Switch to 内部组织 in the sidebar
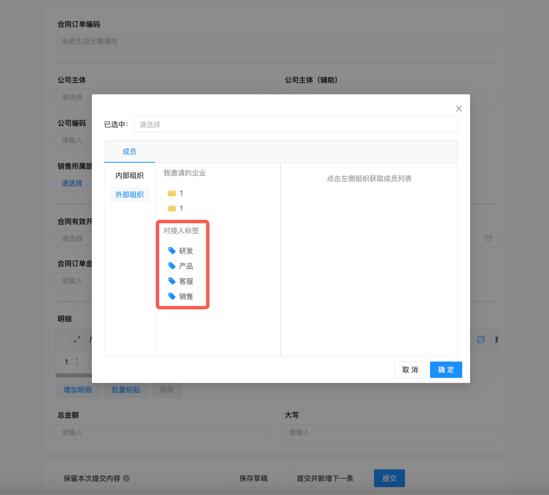 click(x=130, y=175)
